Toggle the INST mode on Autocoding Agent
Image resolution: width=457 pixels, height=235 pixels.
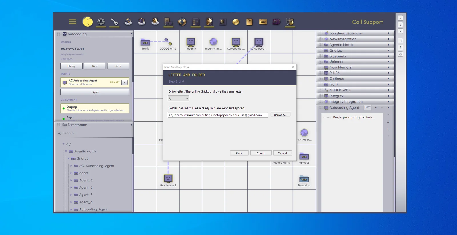(368, 107)
